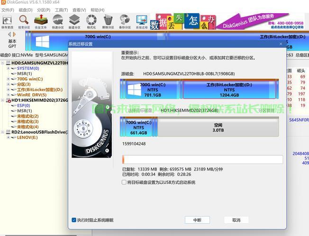
Task: Uncheck 执行时阻止系统睡眠 option
Action: tap(74, 220)
